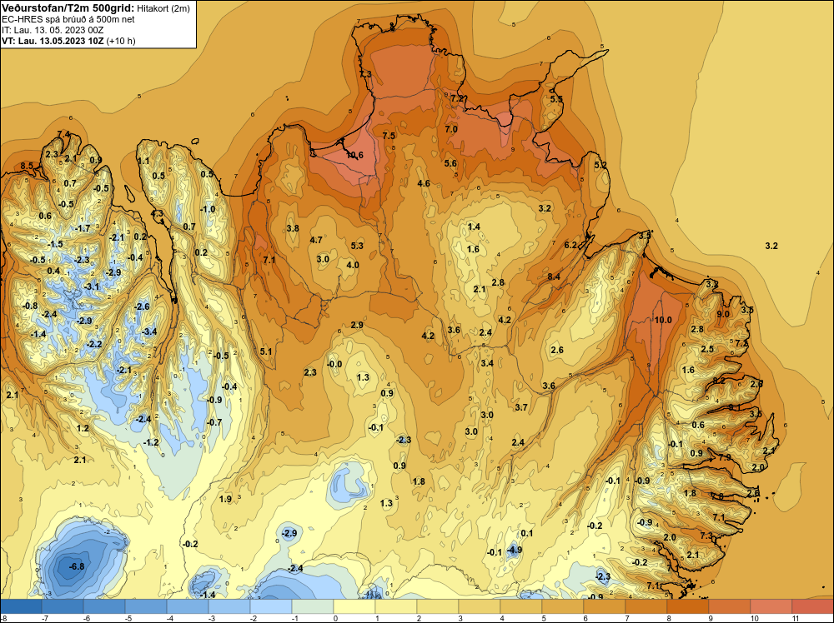This screenshot has width=834, height=623.
Task: Click the -0.0 temperature label
Action: [x=334, y=364]
